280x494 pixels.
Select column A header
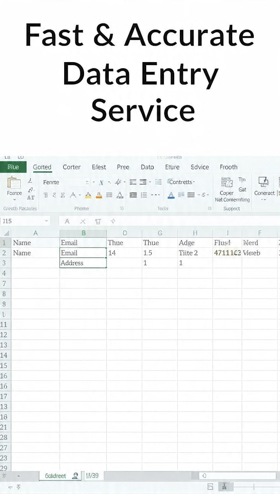[x=35, y=233]
